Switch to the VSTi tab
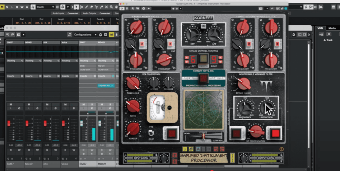This screenshot has width=340, height=171. click(320, 28)
